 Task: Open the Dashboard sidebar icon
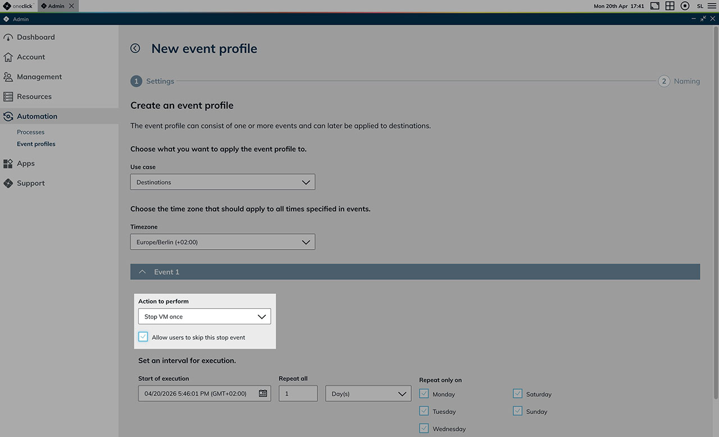click(8, 38)
